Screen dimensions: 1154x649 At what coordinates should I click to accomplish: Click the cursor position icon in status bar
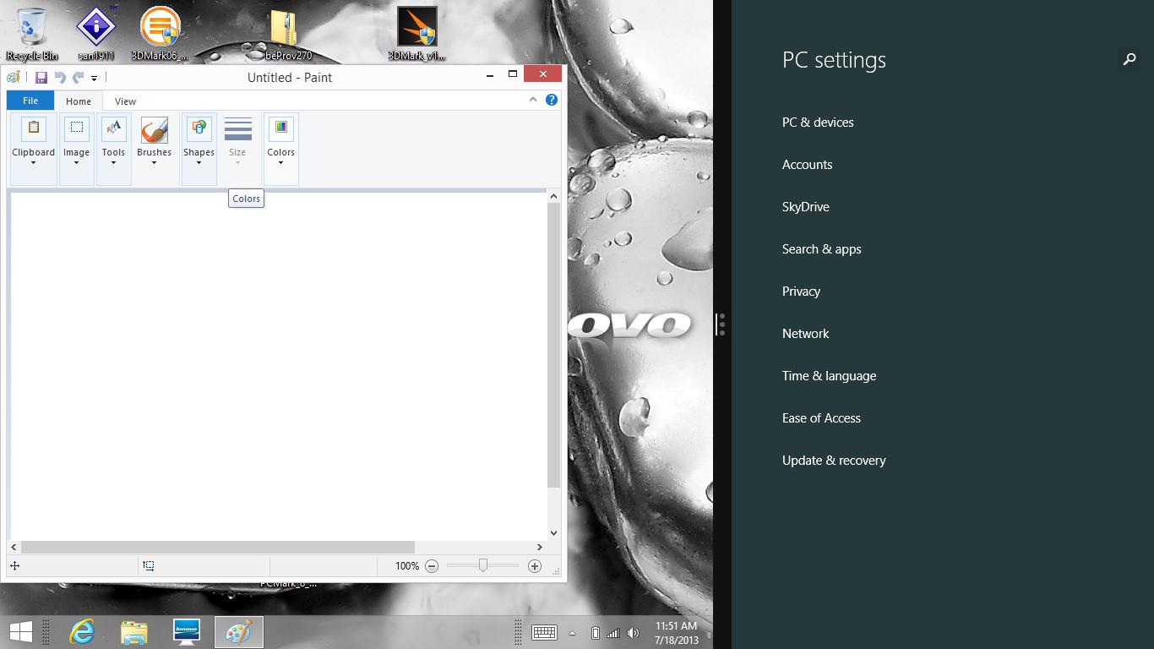point(15,566)
